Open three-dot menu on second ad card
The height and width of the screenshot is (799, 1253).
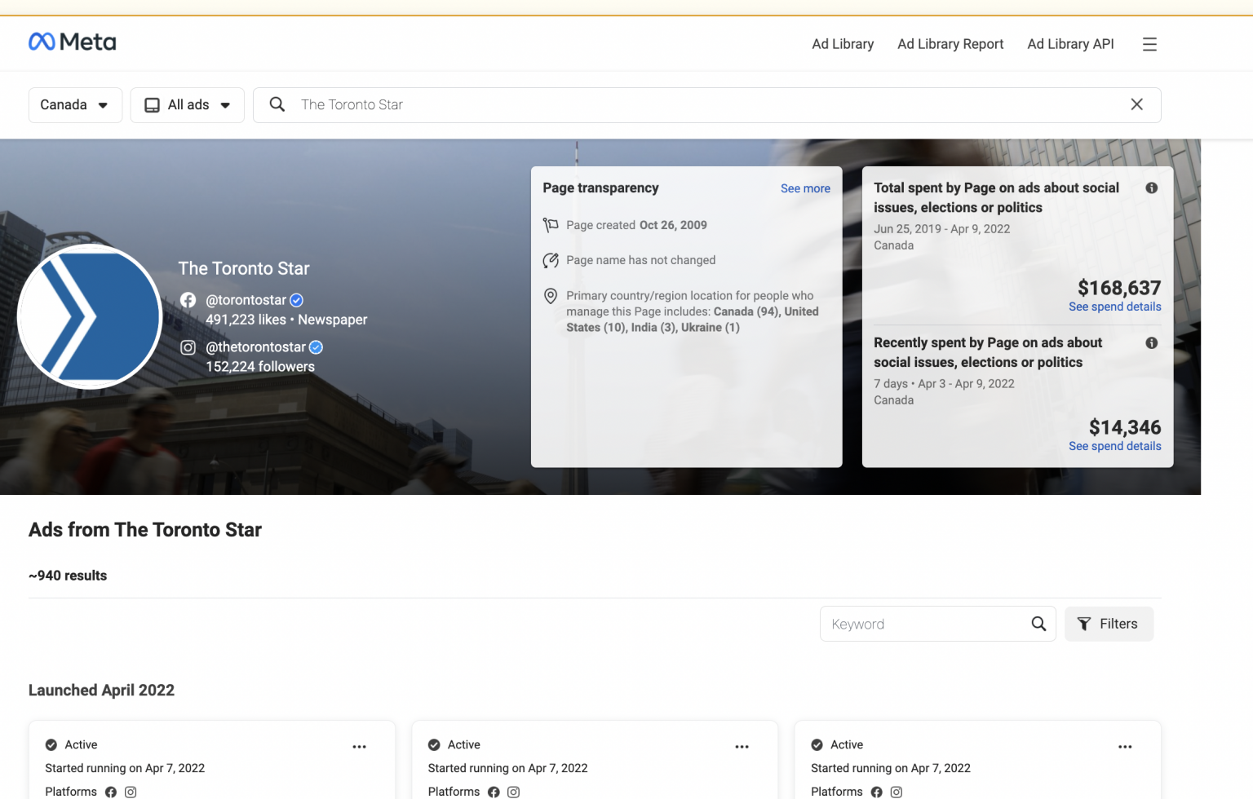click(742, 746)
